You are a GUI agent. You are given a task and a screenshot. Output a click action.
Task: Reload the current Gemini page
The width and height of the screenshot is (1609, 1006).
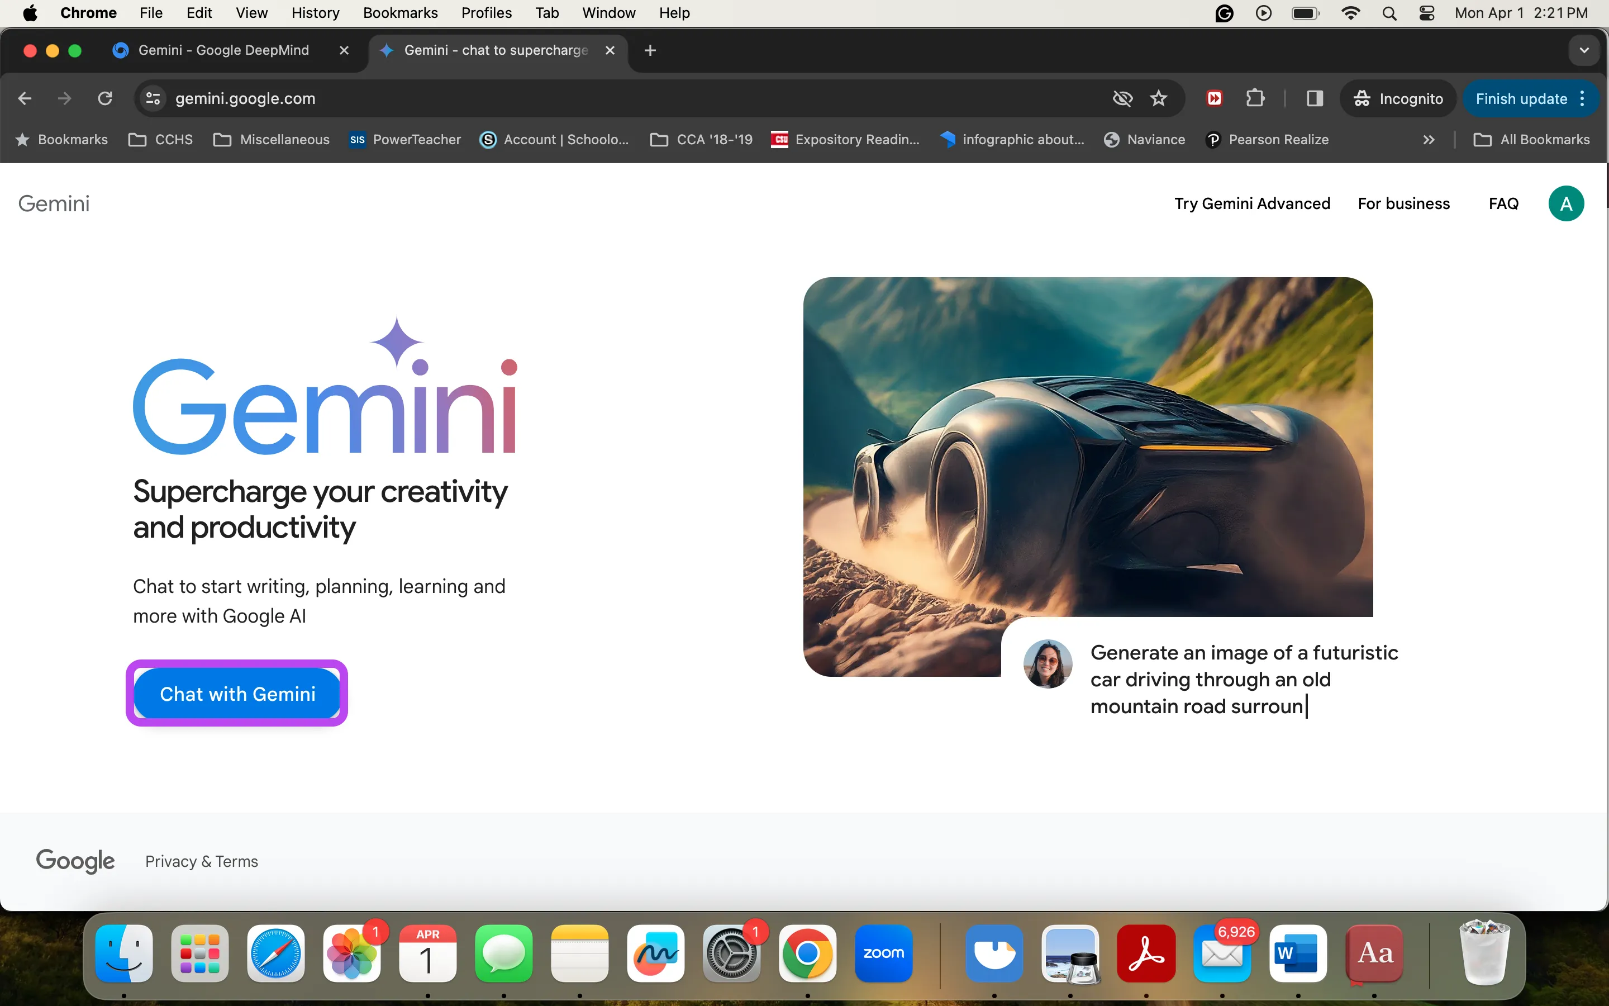tap(105, 98)
